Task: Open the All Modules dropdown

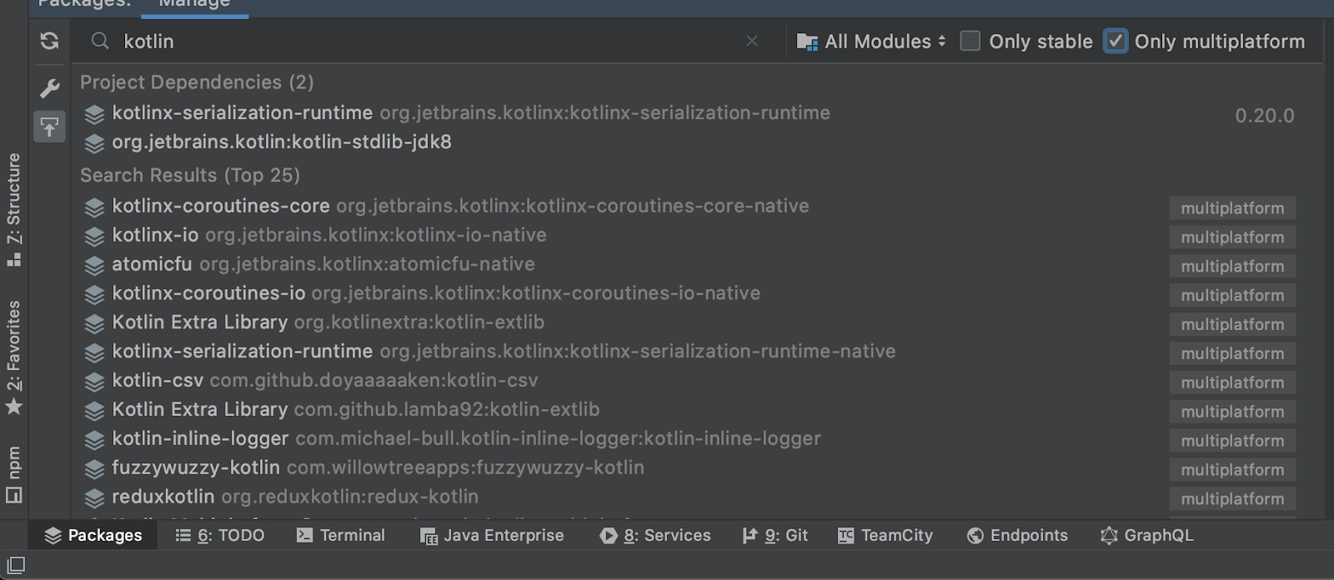Action: pyautogui.click(x=872, y=42)
